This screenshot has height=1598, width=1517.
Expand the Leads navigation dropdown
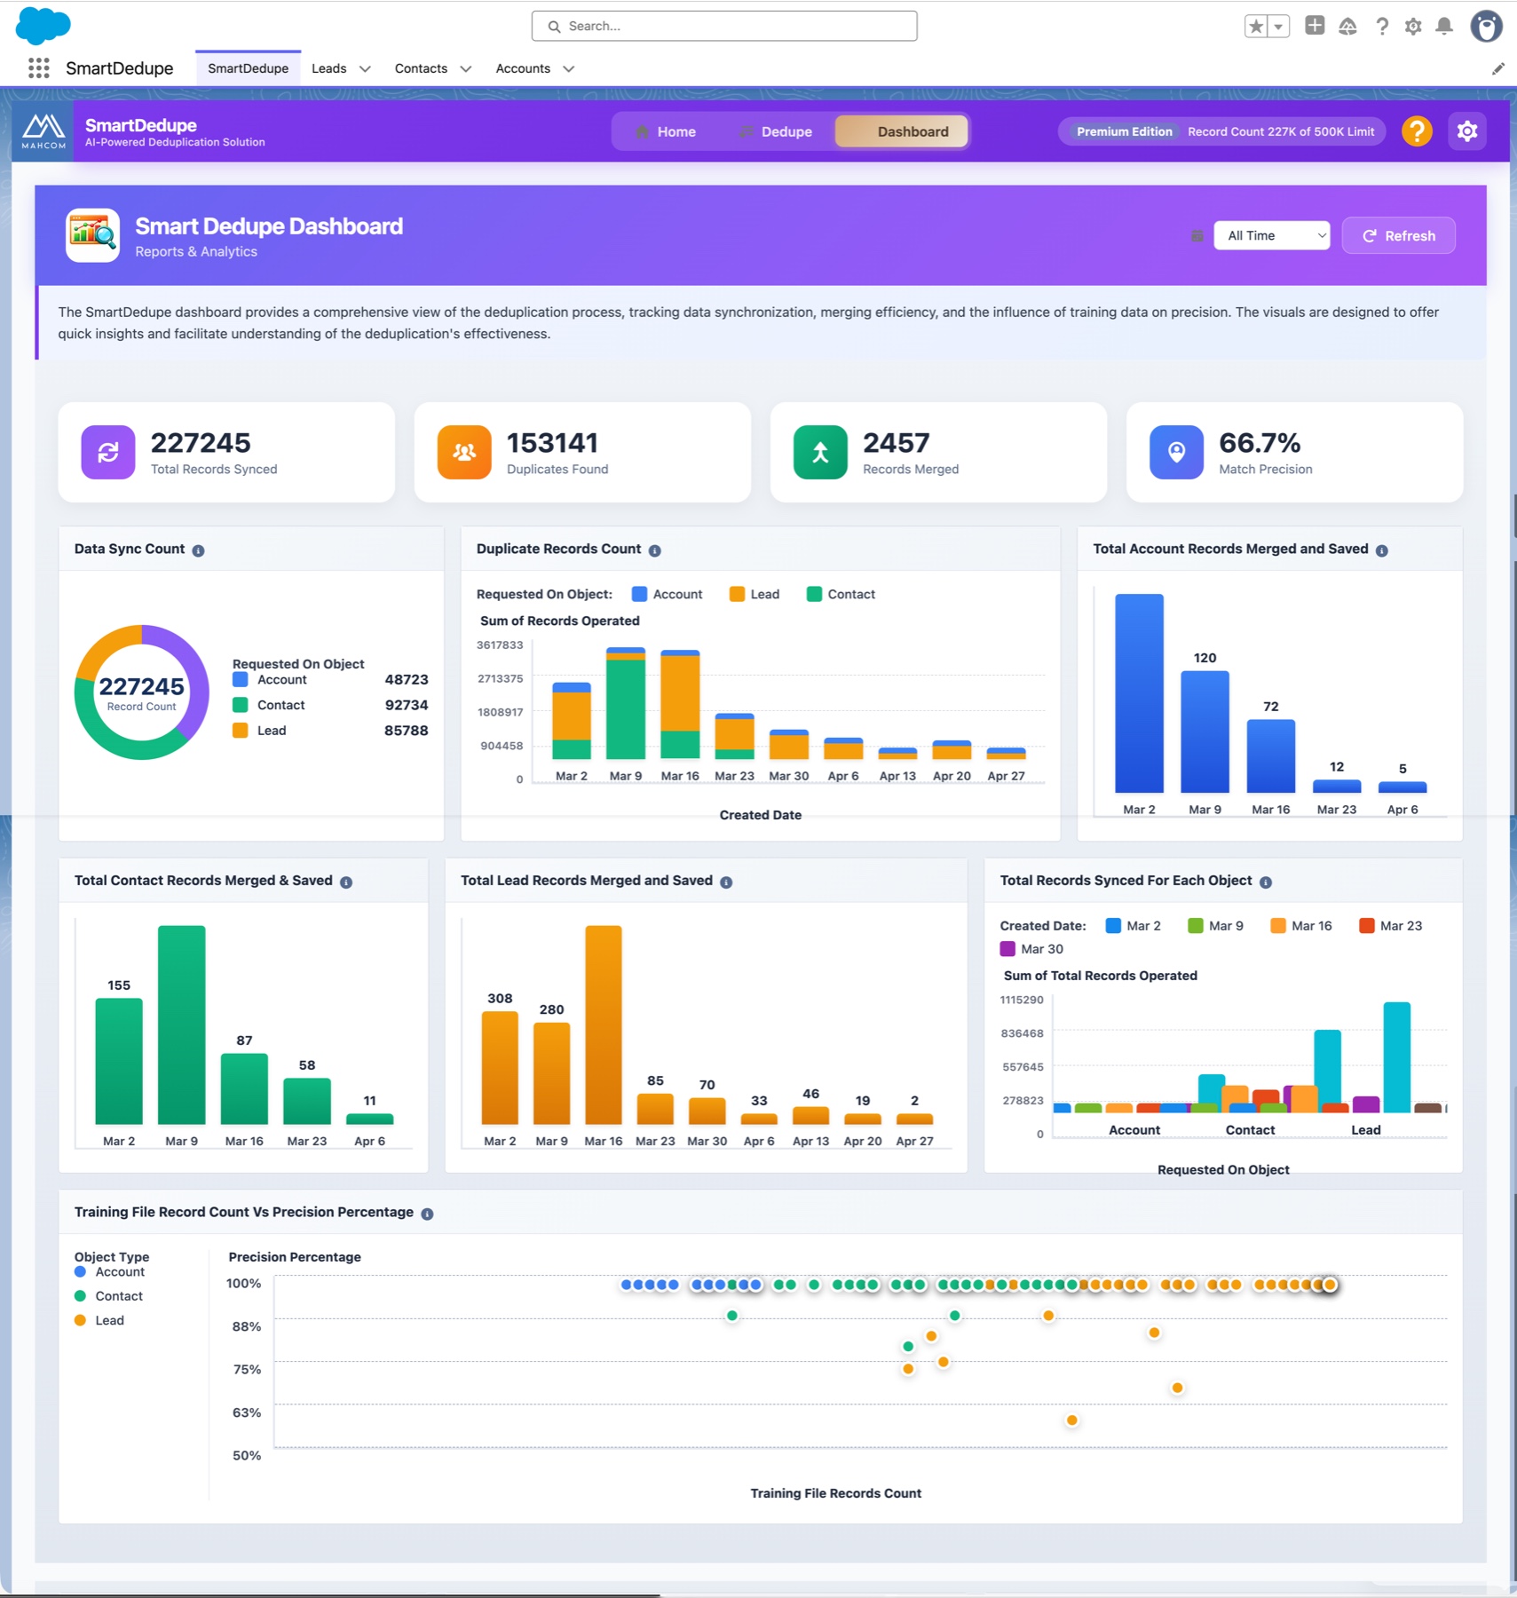click(367, 68)
